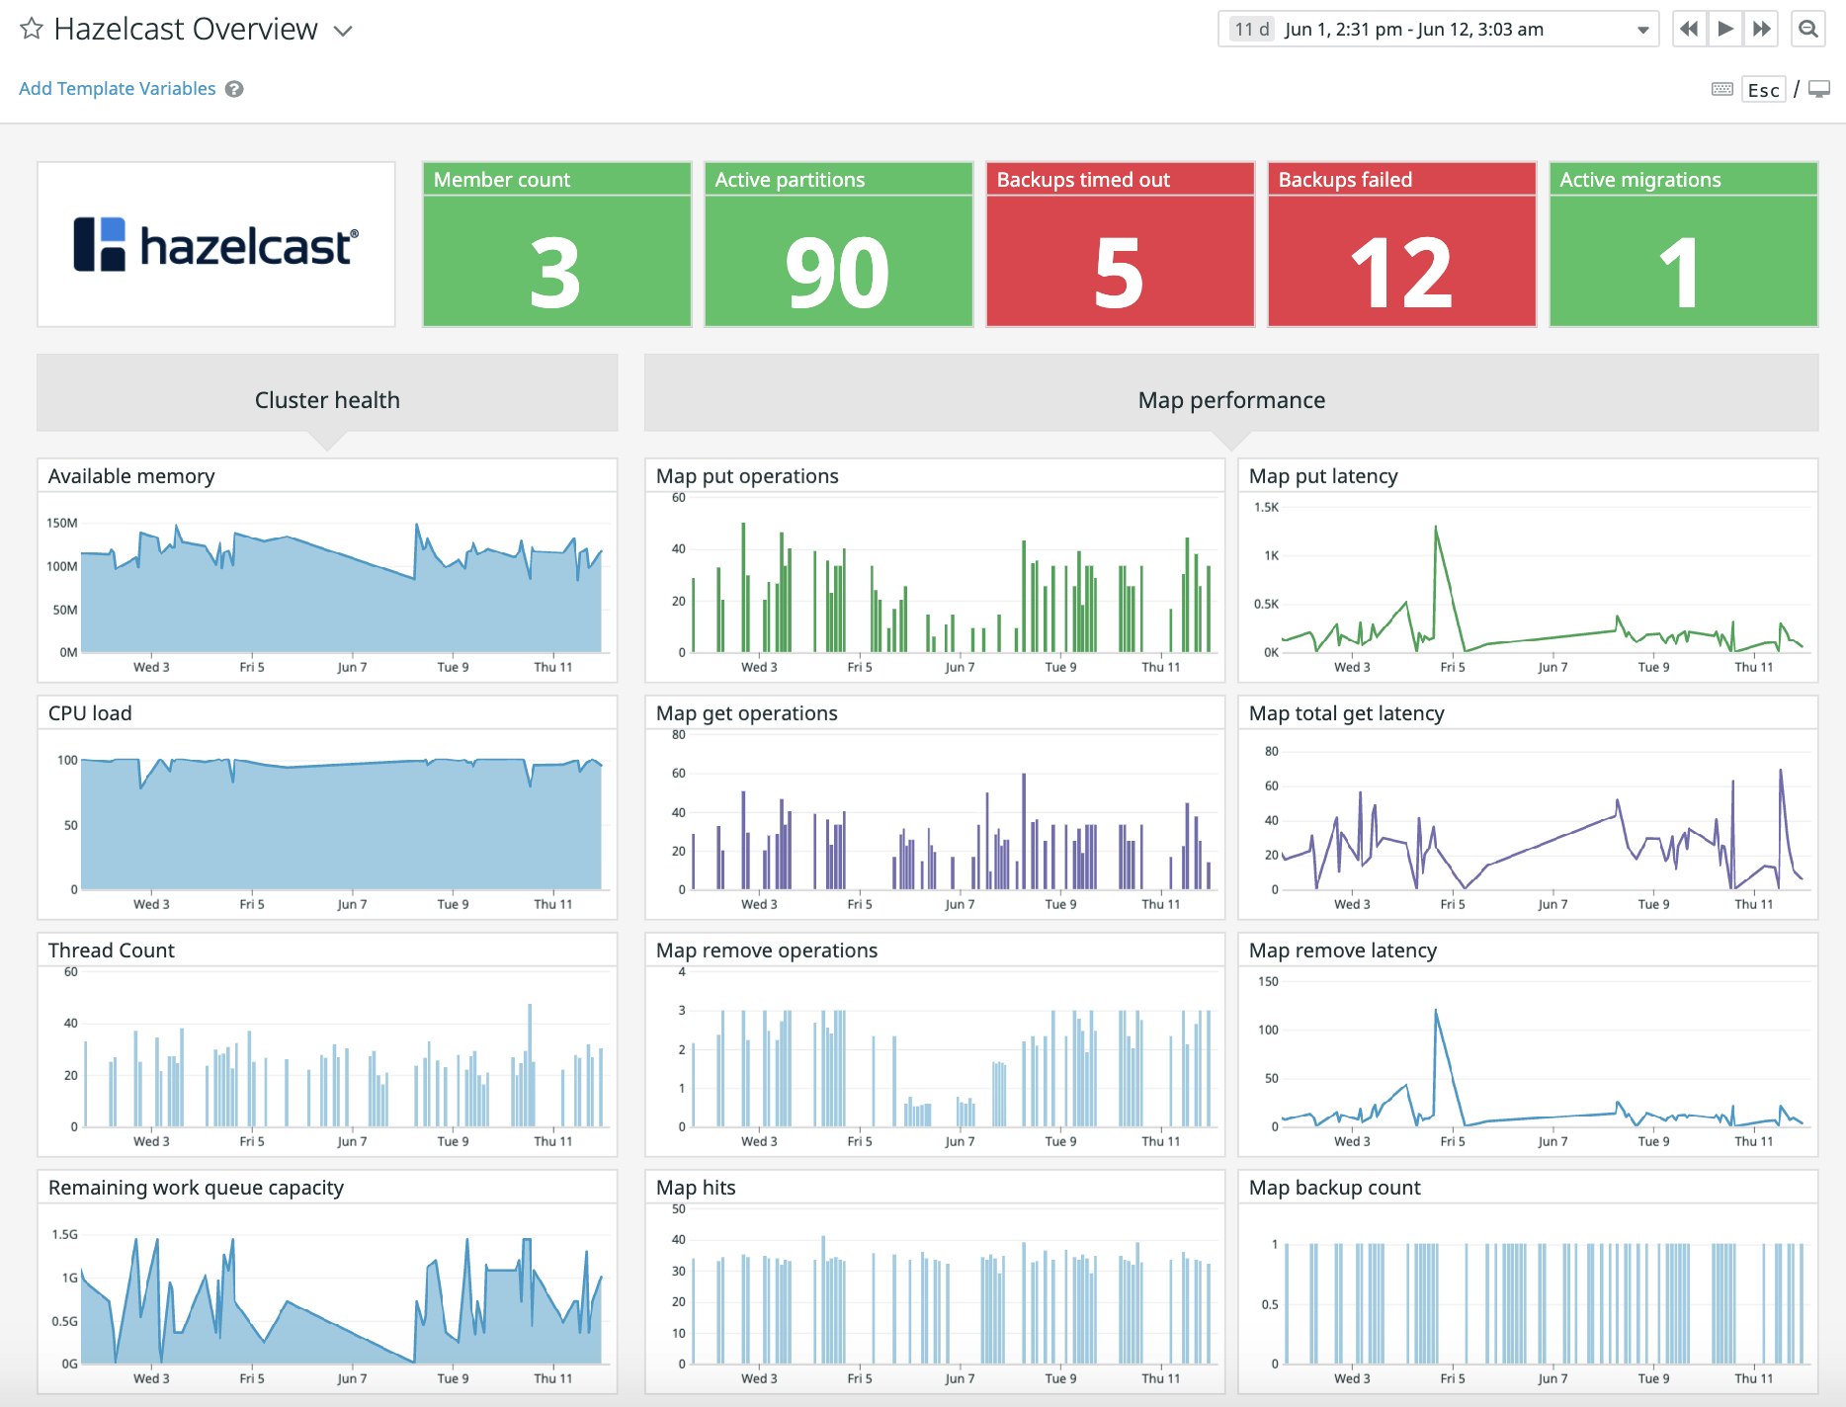This screenshot has width=1846, height=1407.
Task: Open the template variables help icon
Action: (234, 89)
